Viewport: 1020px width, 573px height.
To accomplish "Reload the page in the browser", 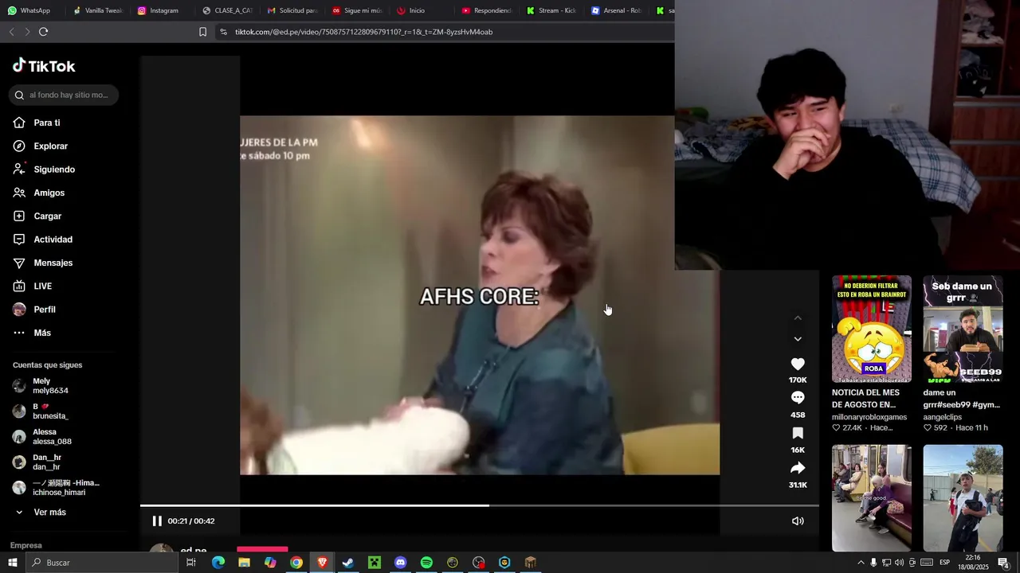I will click(43, 32).
